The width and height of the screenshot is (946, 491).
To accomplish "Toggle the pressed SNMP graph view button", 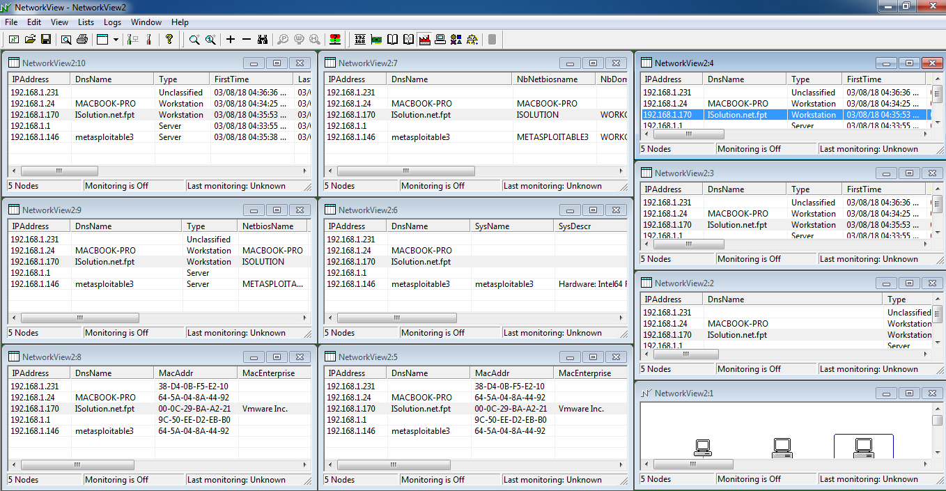I will (x=425, y=40).
